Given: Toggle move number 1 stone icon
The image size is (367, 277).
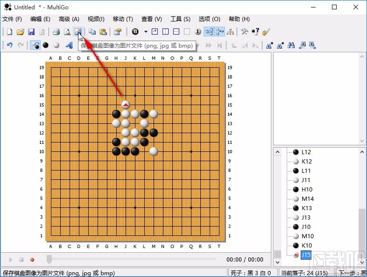Looking at the screenshot, I should click(198, 31).
